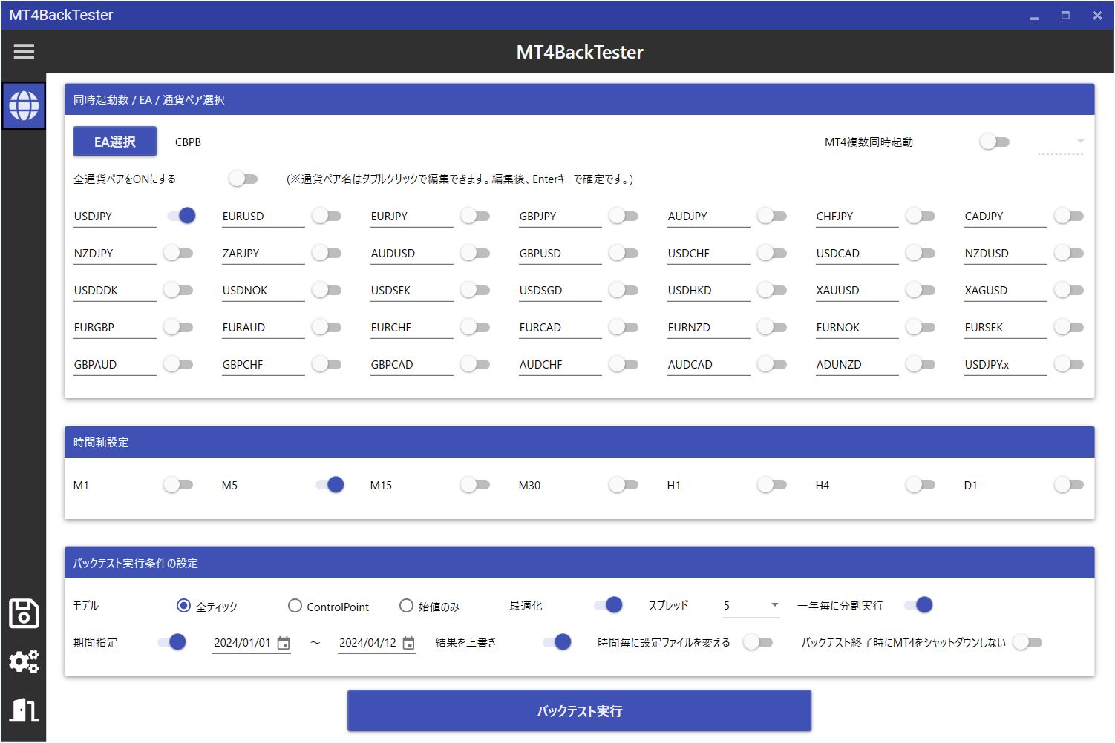Image resolution: width=1115 pixels, height=743 pixels.
Task: Enable the GBPJPY toggle
Action: point(624,216)
